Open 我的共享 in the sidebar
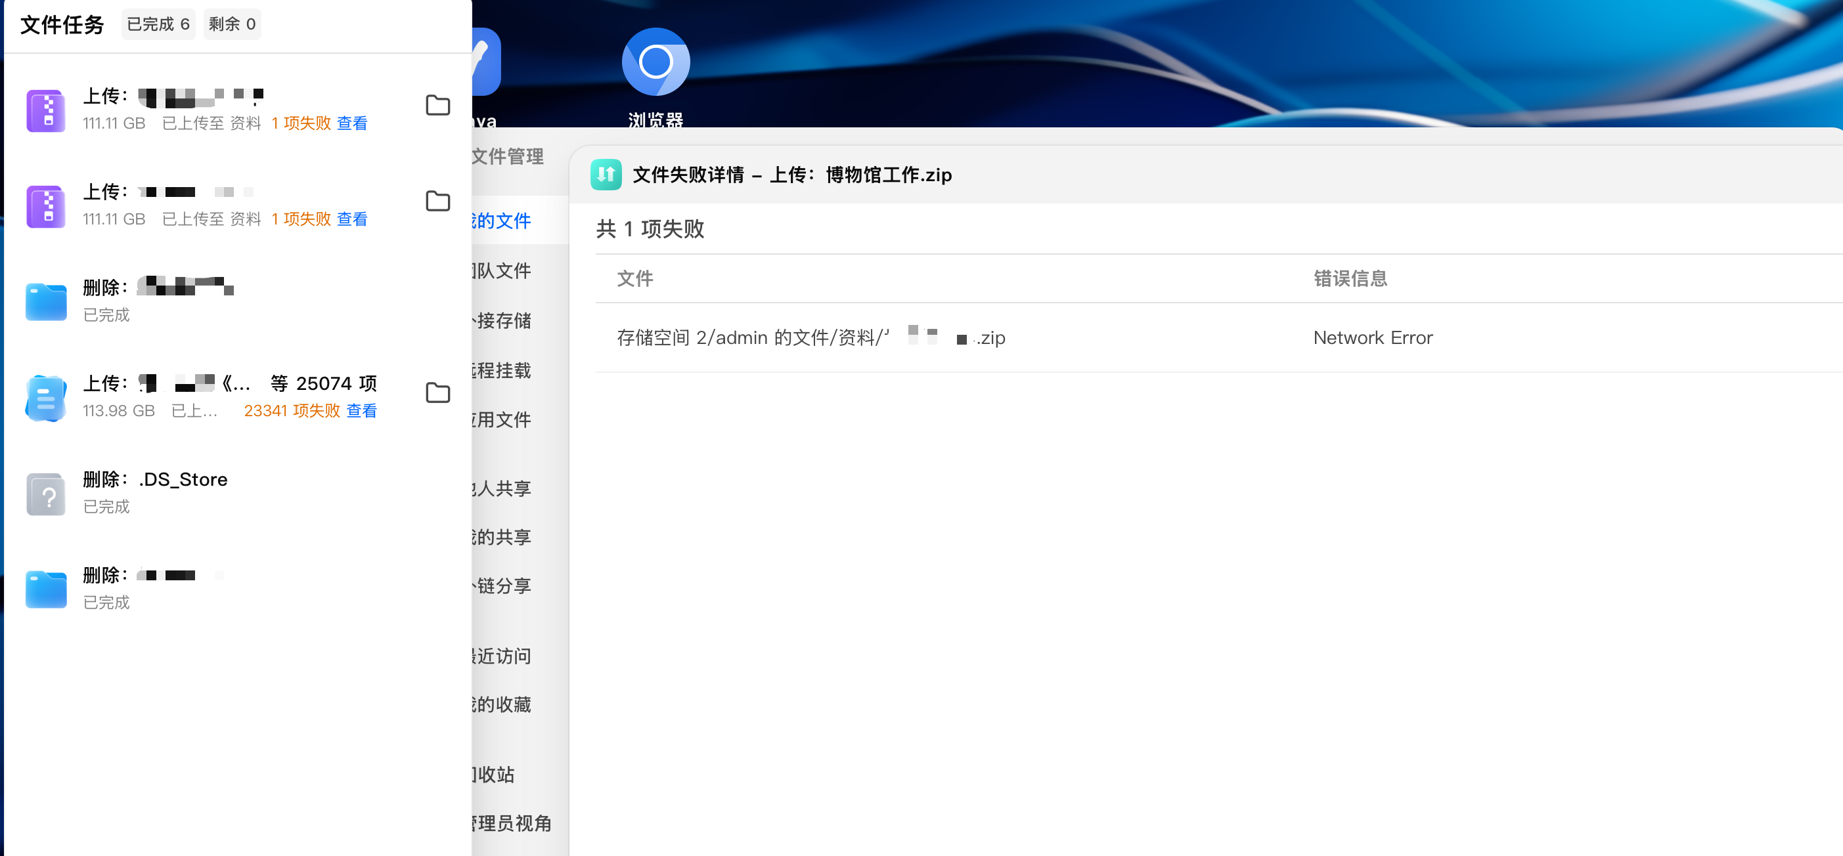This screenshot has height=856, width=1843. coord(500,537)
